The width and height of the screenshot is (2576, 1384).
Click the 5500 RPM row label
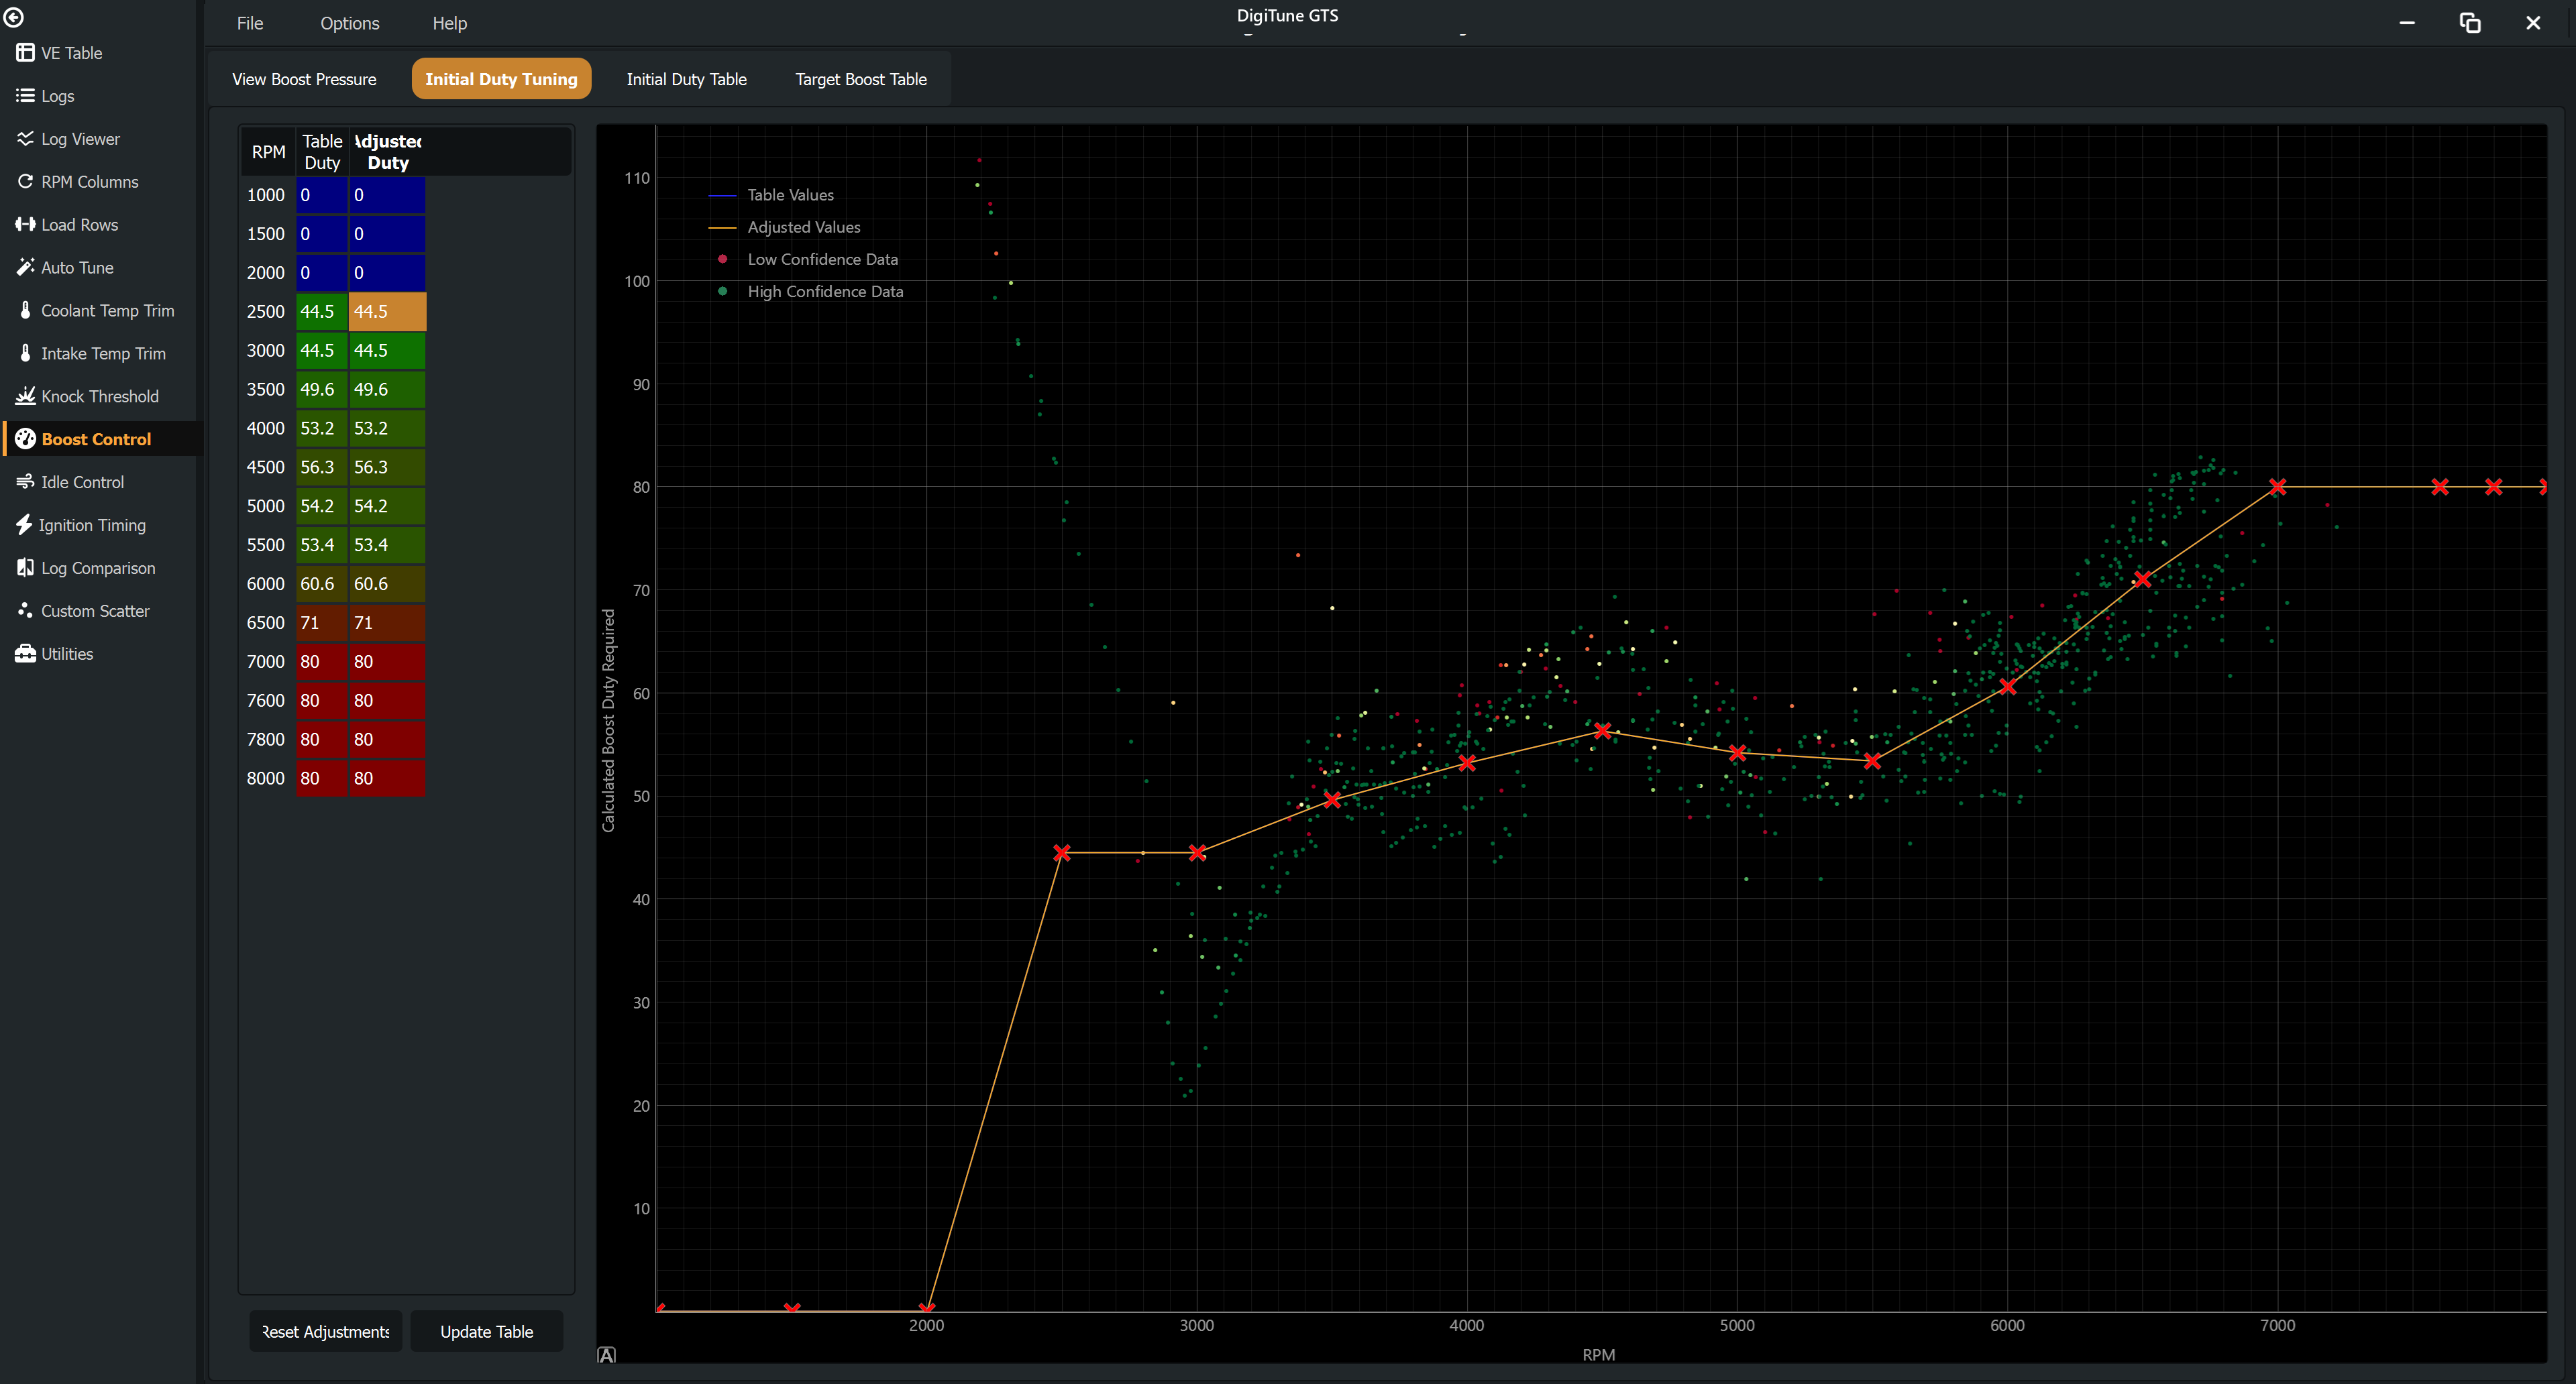266,544
